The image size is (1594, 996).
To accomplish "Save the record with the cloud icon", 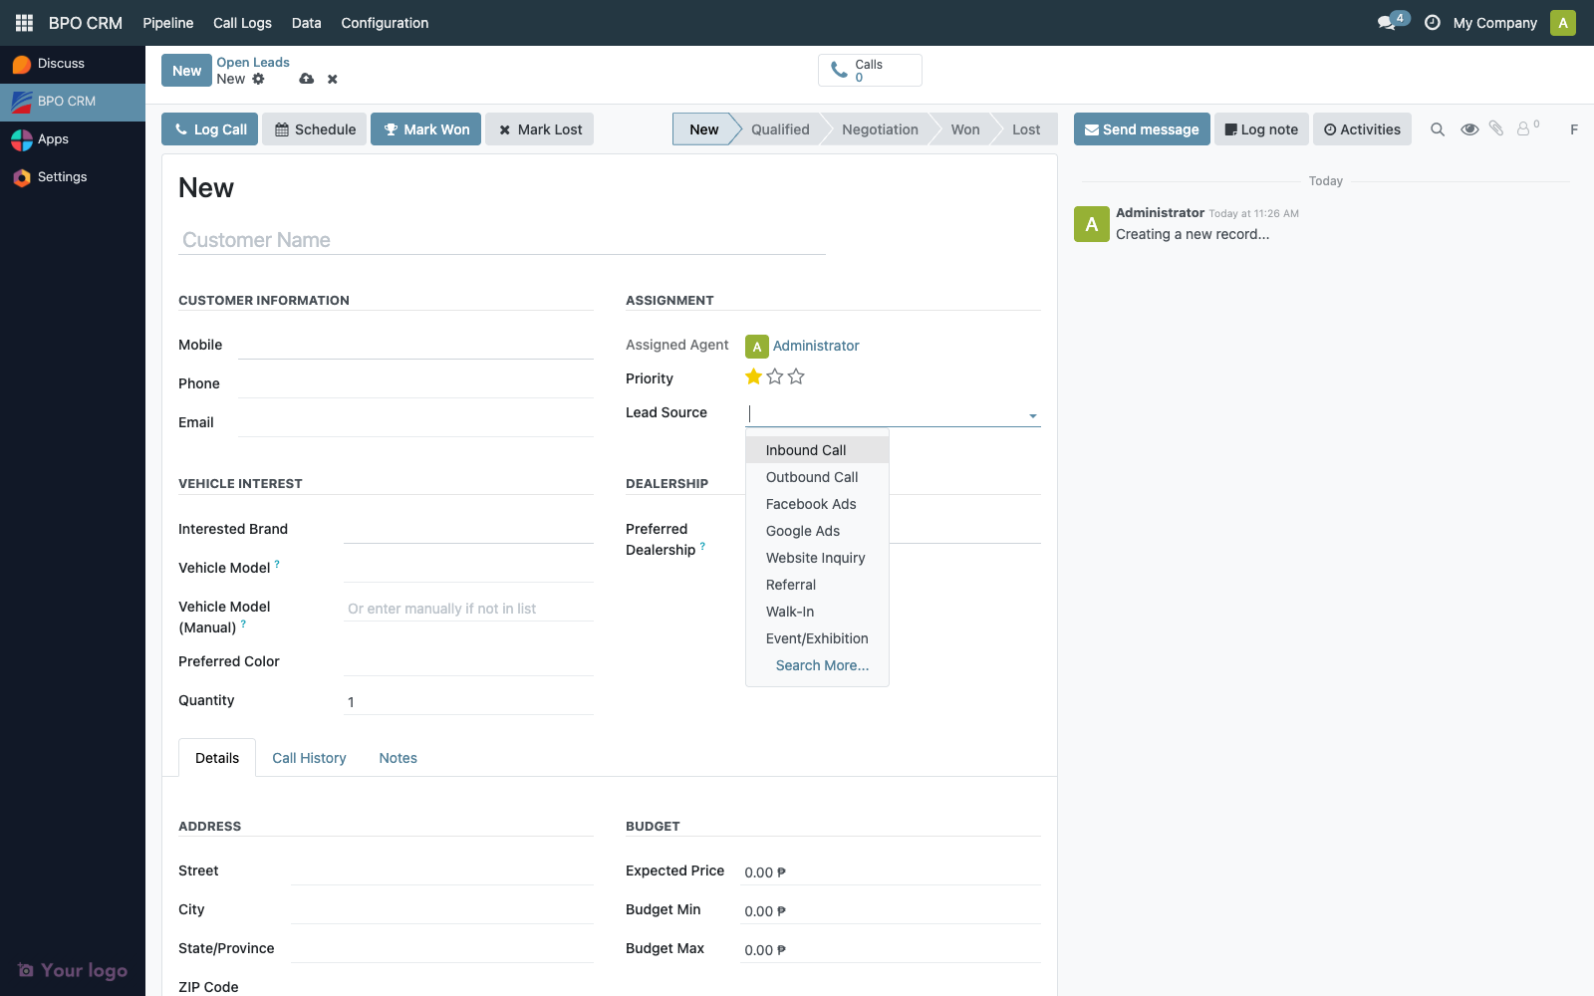I will (306, 79).
